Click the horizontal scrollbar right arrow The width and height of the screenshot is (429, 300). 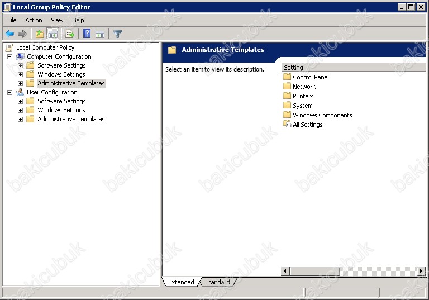click(x=421, y=271)
